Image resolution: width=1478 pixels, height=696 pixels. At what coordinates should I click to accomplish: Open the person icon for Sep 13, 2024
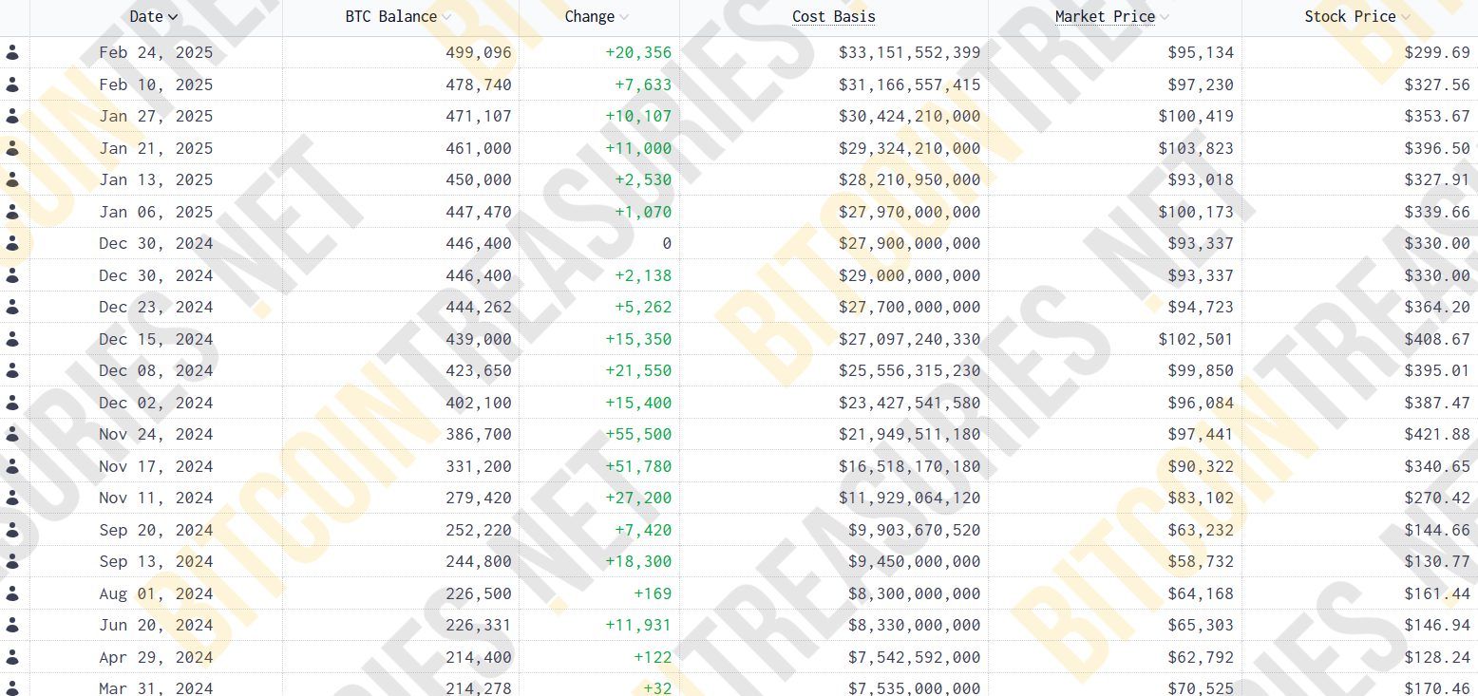12,562
